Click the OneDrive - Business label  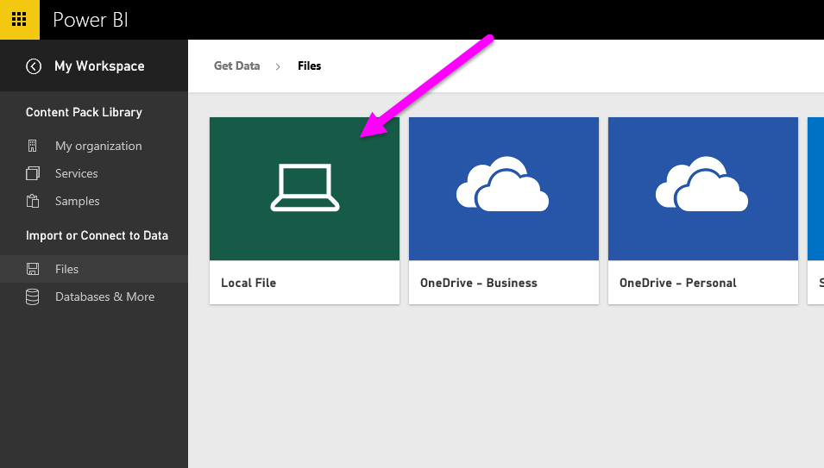(478, 283)
